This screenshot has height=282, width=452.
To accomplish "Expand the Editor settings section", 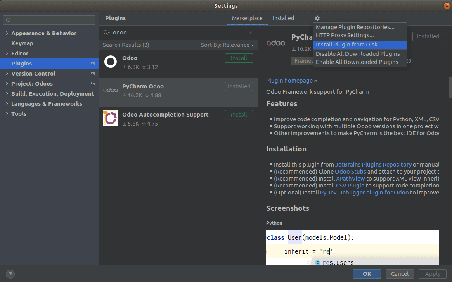I will [x=7, y=53].
